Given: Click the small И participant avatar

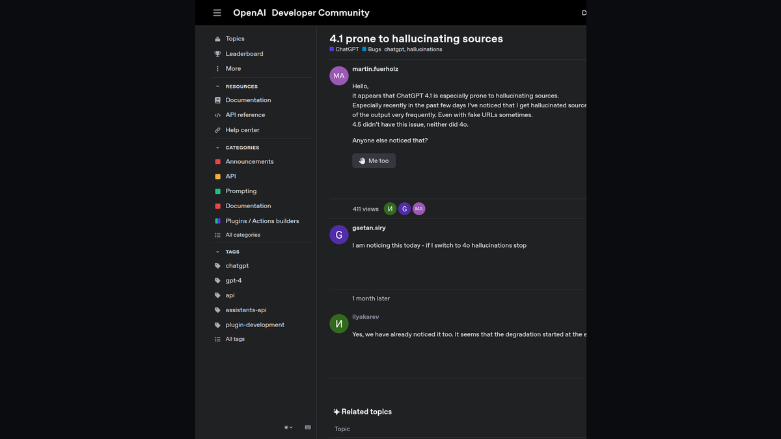Looking at the screenshot, I should click(x=390, y=209).
